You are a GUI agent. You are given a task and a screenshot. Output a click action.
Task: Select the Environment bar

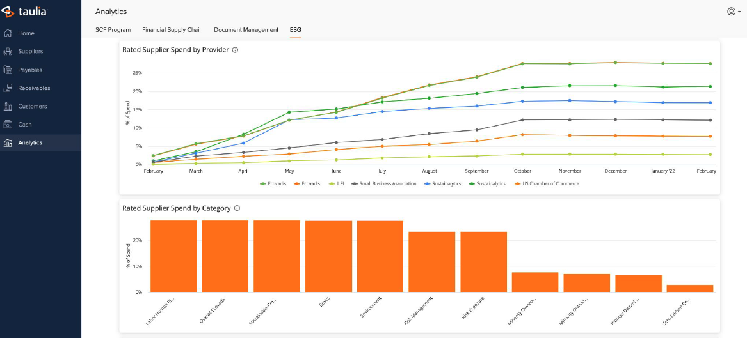380,257
